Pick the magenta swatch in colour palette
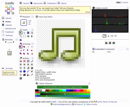 click(x=78, y=90)
